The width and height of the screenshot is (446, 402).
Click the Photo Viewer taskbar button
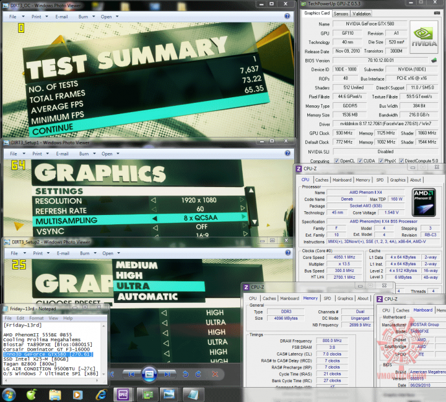pyautogui.click(x=169, y=395)
